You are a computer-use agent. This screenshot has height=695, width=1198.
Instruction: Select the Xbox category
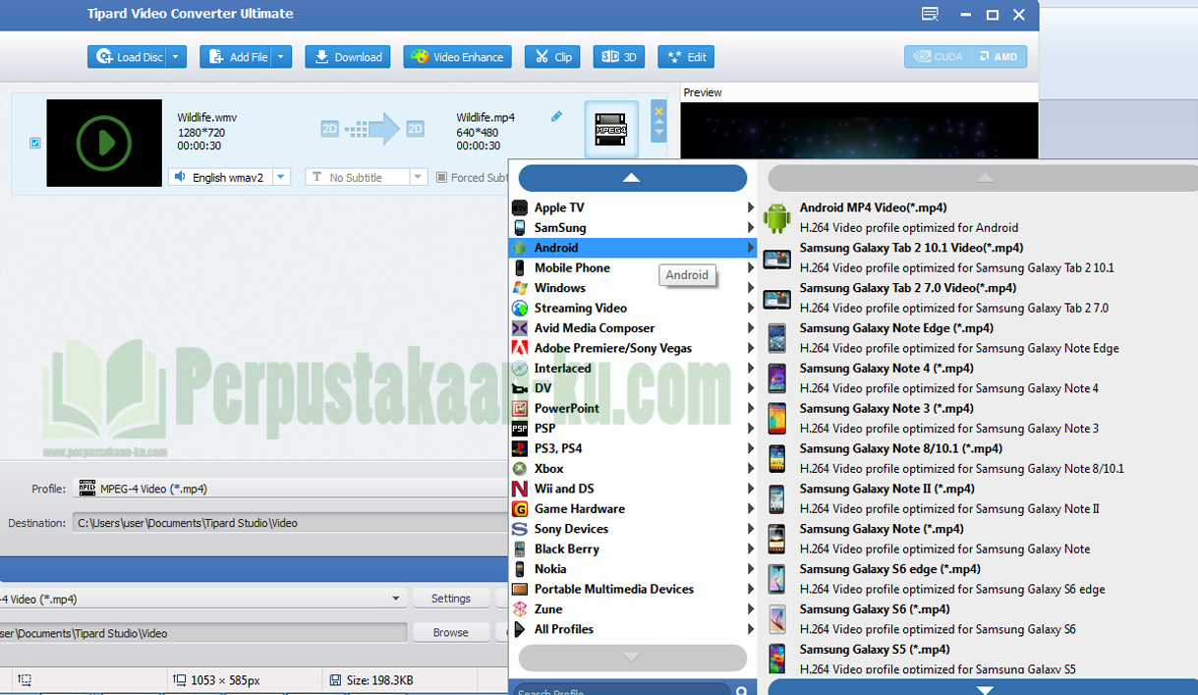(x=633, y=469)
